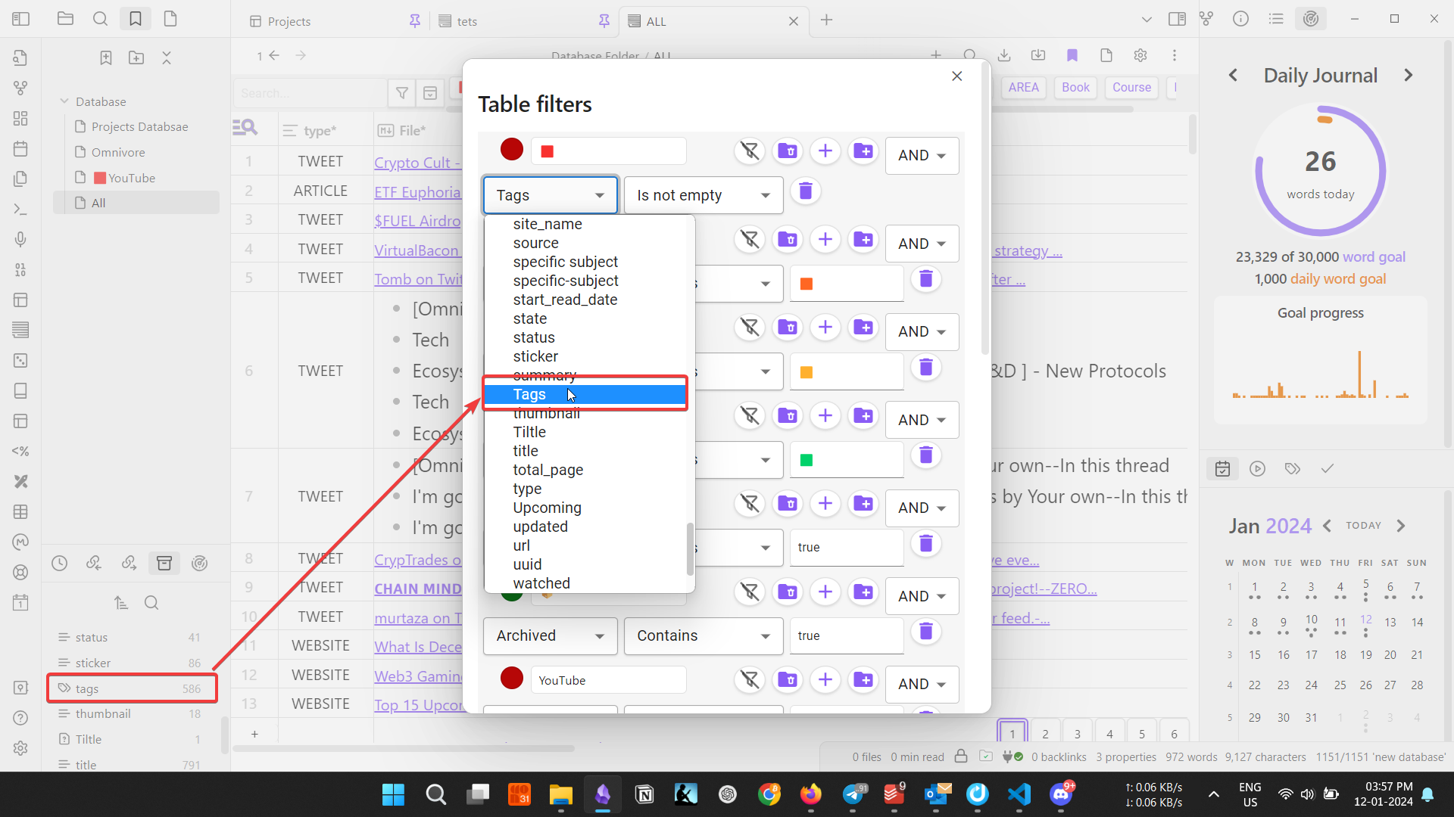Open the search icon in left sidebar header
Viewport: 1454px width, 817px height.
pos(100,19)
